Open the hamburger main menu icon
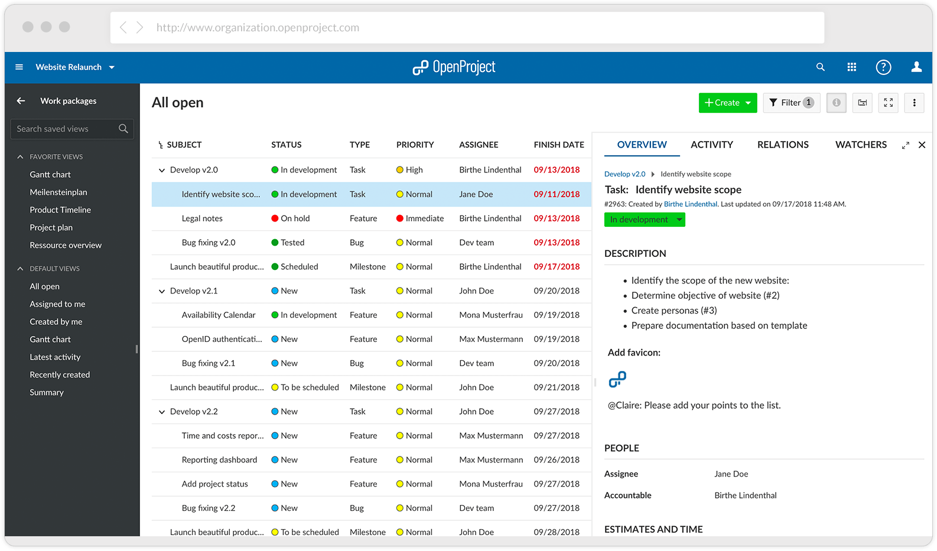The height and width of the screenshot is (551, 937). [19, 67]
